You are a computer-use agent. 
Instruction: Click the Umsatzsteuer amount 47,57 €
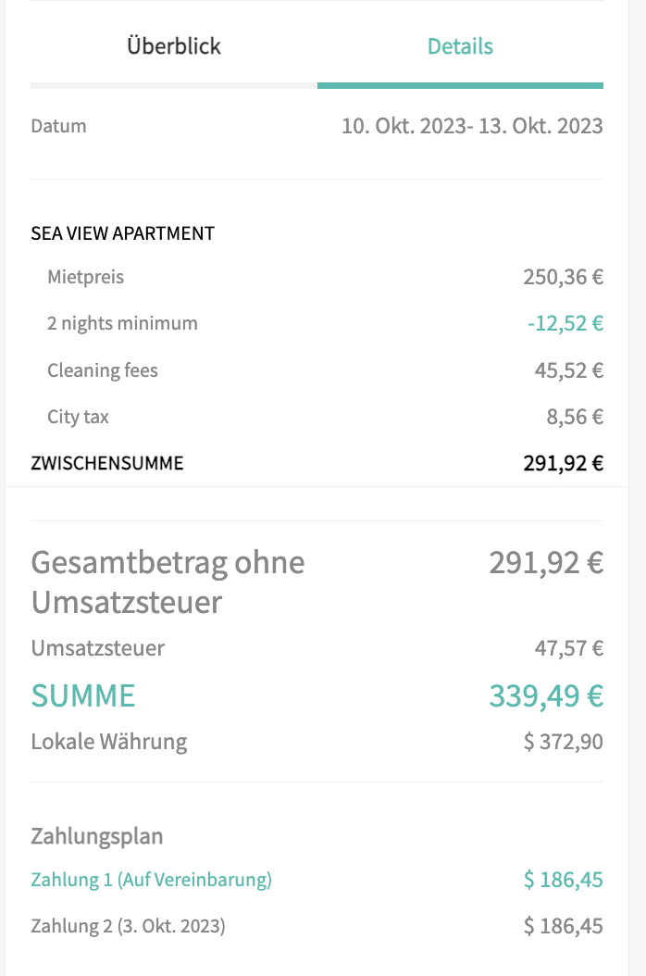(x=568, y=648)
